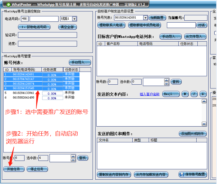Viewport: 217px width, 184px height.
Task: Click 选中数 field showing 4
Action: 43,158
